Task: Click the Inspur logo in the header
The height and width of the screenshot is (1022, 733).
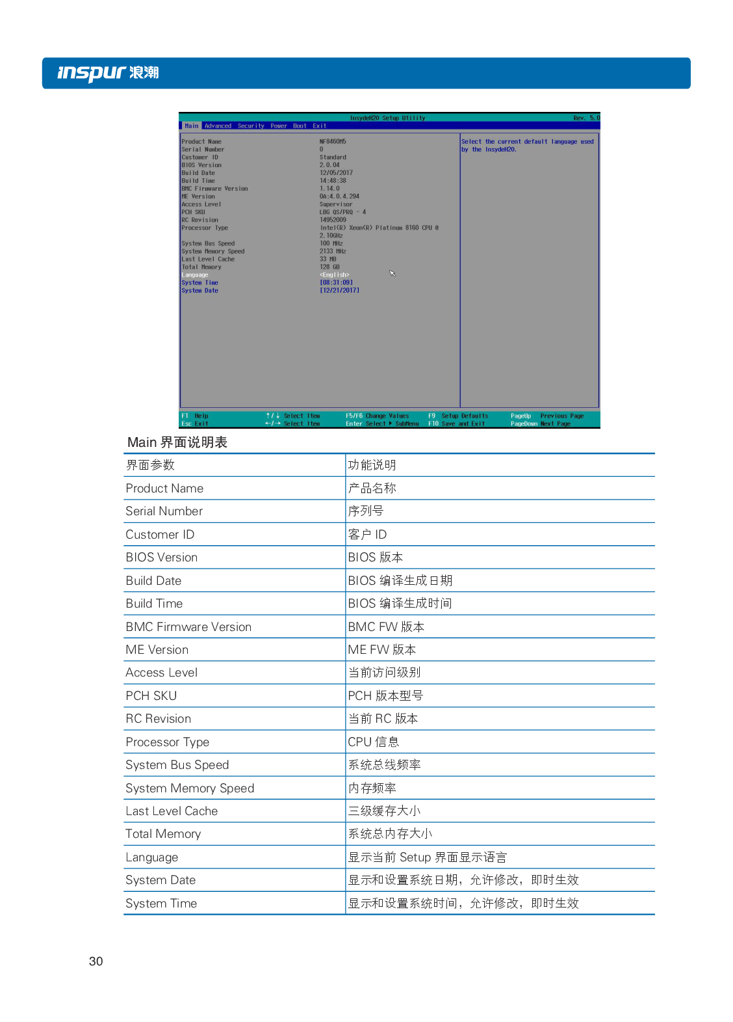Action: (x=108, y=72)
